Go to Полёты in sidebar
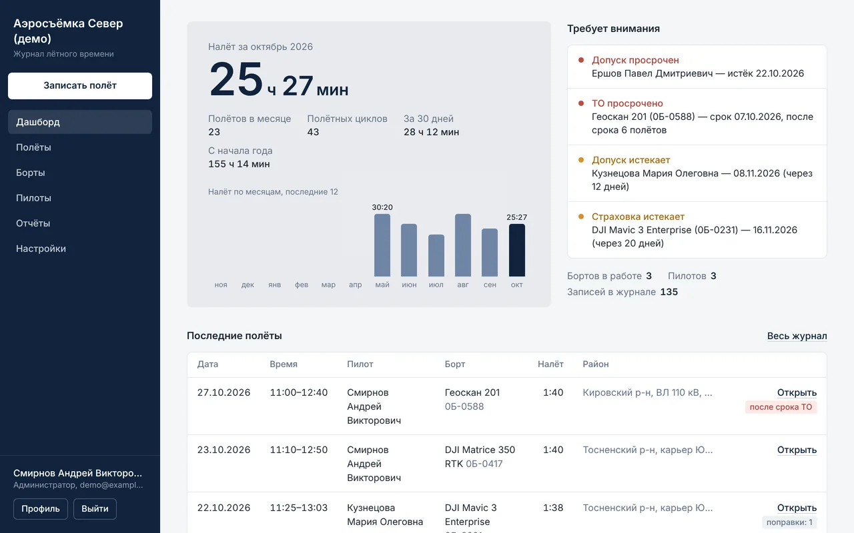The width and height of the screenshot is (854, 533). 80,147
